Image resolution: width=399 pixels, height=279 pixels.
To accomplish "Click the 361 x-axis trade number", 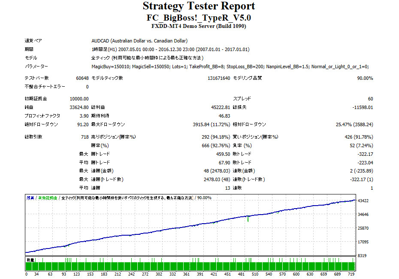I will click(187, 274).
